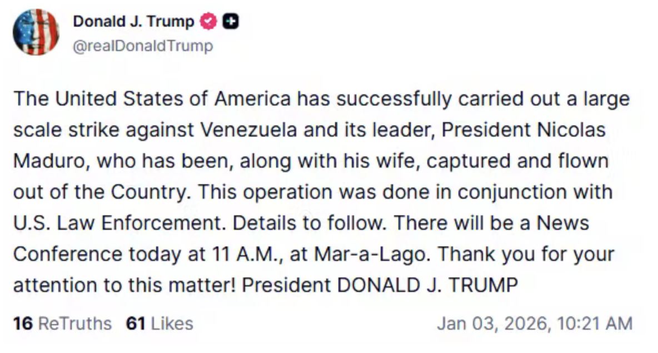Click the flag-painted profile avatar
Image resolution: width=658 pixels, height=353 pixels.
pyautogui.click(x=36, y=33)
